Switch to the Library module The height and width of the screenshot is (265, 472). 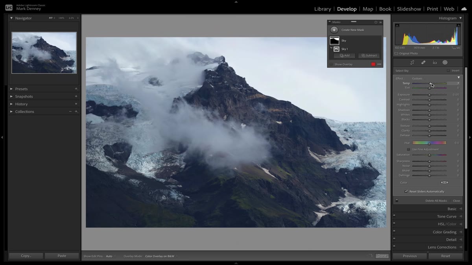click(x=323, y=9)
